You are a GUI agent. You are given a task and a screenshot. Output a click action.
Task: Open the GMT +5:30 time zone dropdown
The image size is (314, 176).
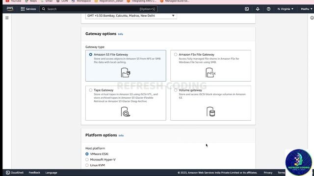(x=131, y=16)
